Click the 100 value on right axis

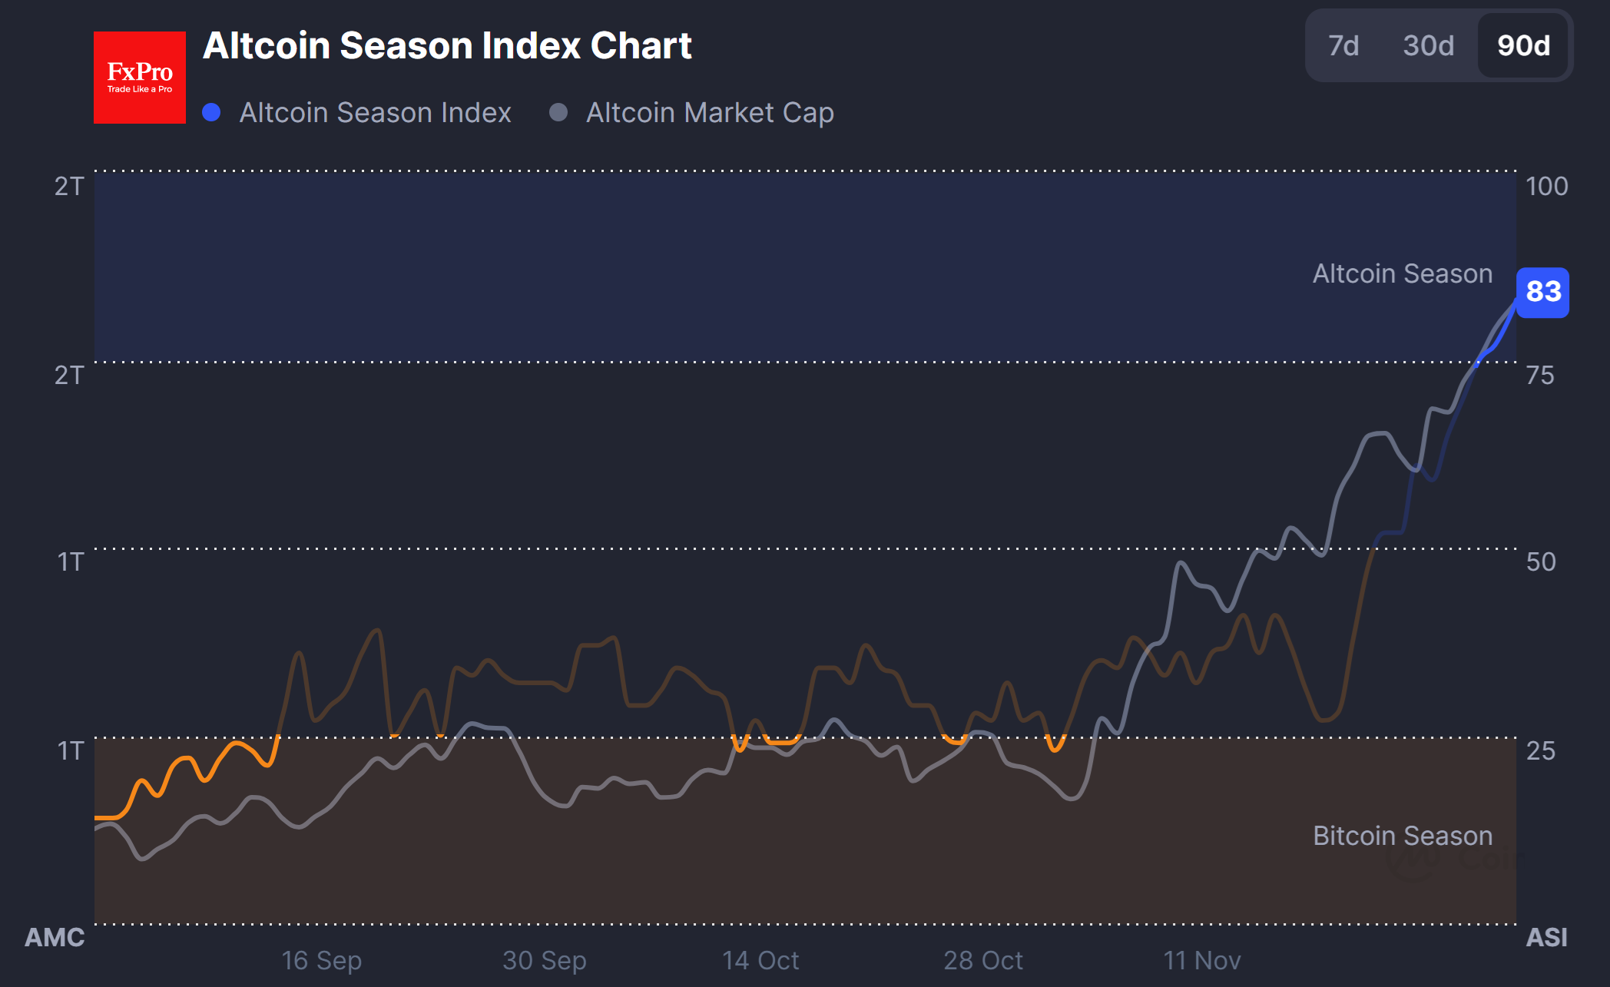pos(1546,187)
